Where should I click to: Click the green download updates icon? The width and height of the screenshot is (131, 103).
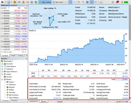pos(122,2)
